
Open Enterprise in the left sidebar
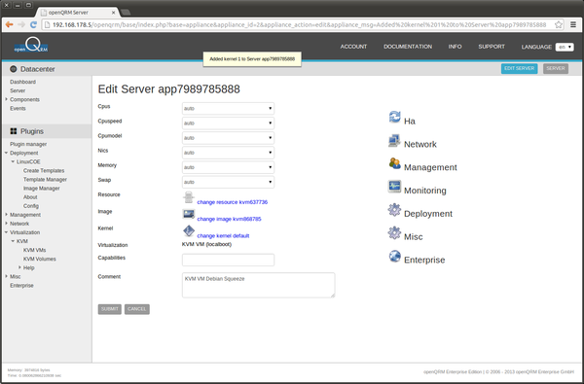(x=21, y=286)
